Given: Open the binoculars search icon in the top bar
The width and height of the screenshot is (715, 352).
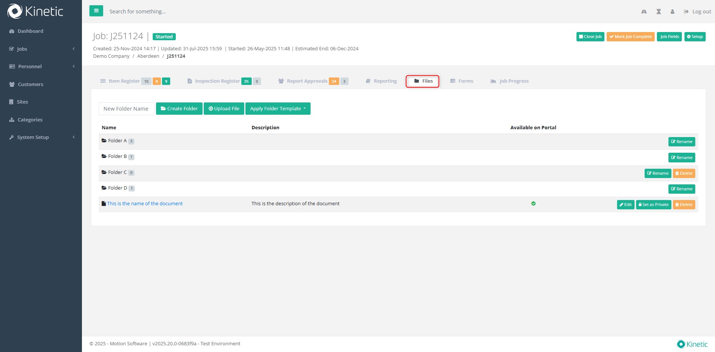Looking at the screenshot, I should (x=644, y=12).
